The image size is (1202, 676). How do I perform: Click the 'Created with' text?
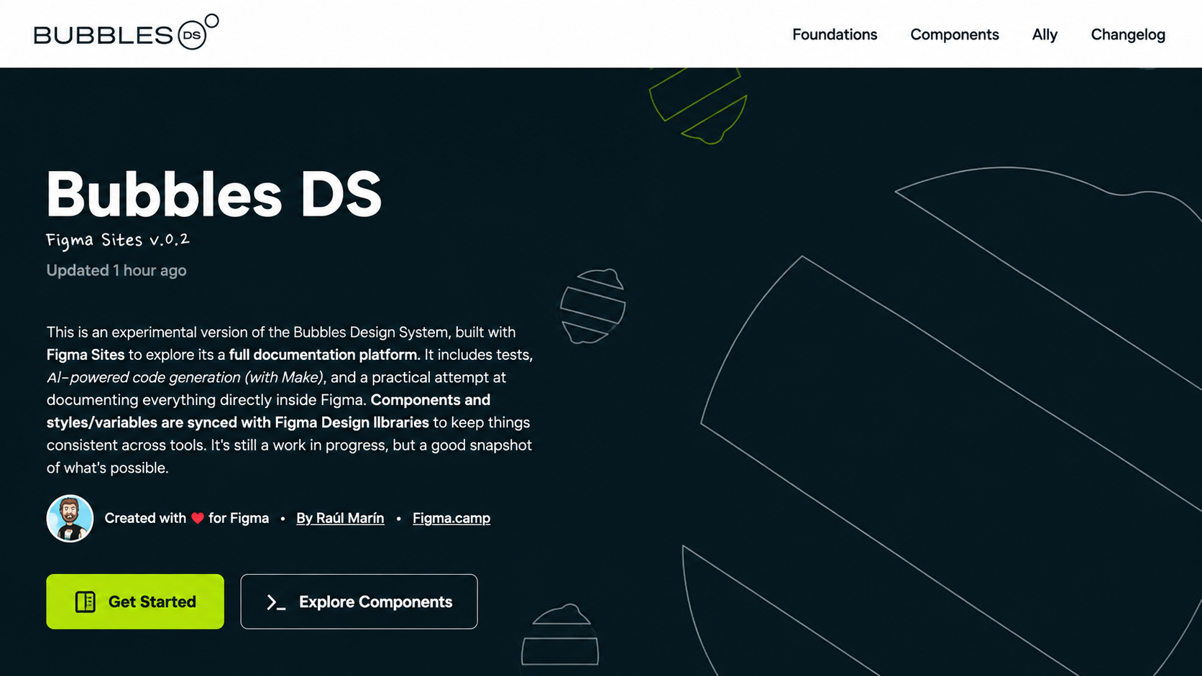coord(145,518)
